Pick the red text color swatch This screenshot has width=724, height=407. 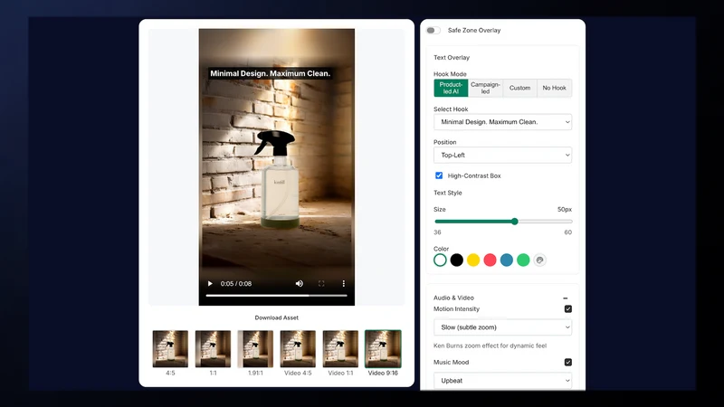(490, 260)
